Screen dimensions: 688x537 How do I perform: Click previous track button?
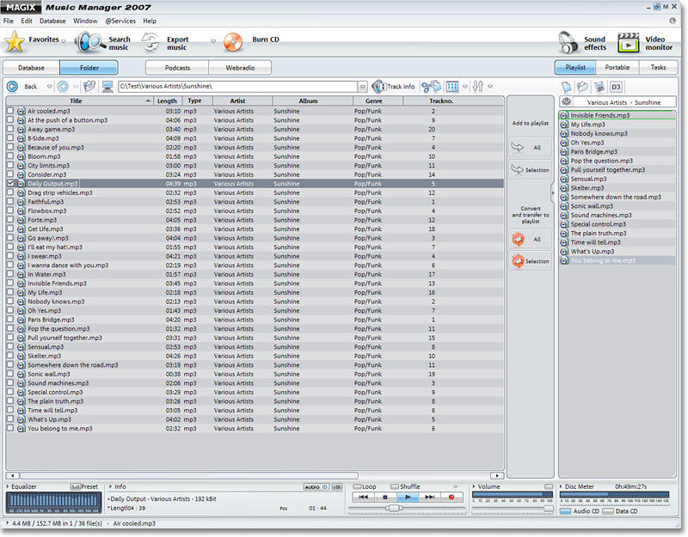363,497
